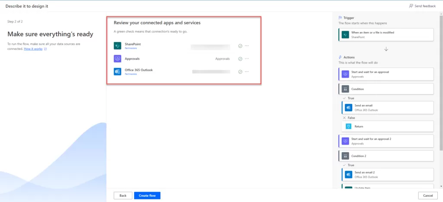Open the Office 365 Outlook more options menu
The width and height of the screenshot is (443, 202).
(x=247, y=72)
